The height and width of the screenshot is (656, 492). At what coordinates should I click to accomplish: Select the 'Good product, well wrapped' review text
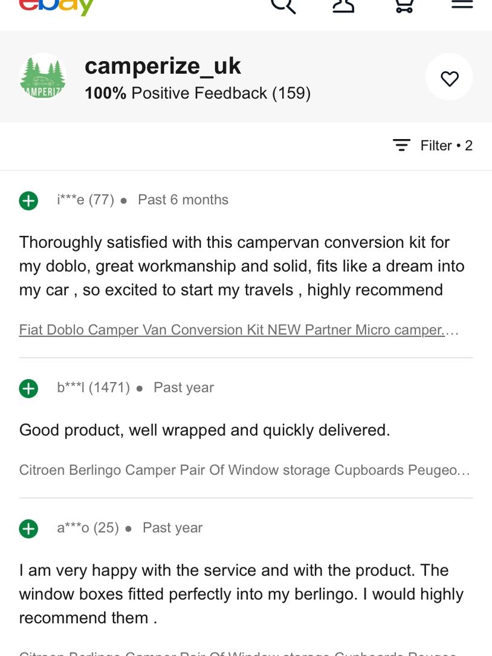point(204,430)
